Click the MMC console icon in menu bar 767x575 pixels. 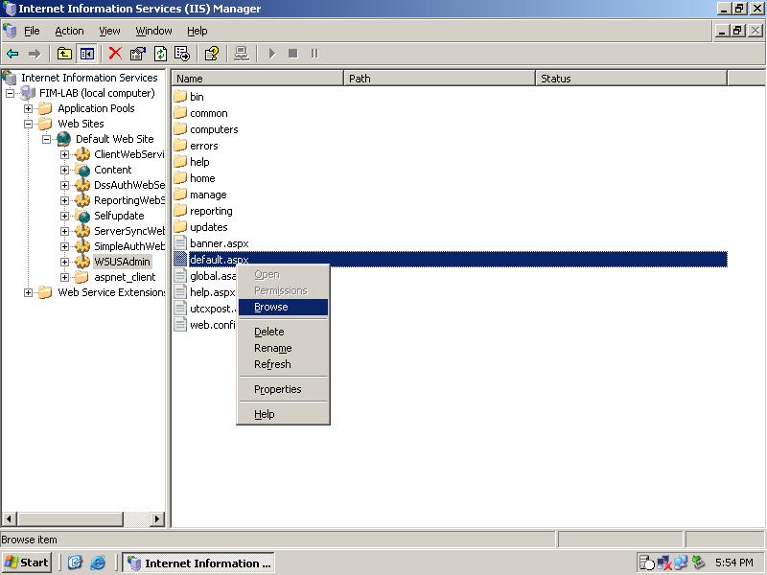point(10,31)
